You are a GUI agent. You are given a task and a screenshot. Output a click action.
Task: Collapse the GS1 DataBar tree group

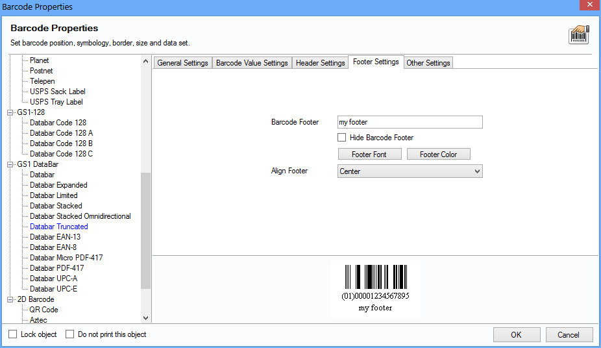[10, 164]
